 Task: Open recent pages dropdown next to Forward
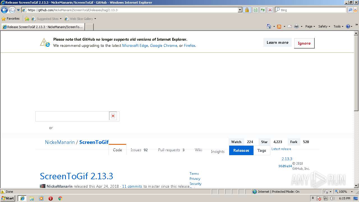pos(18,10)
